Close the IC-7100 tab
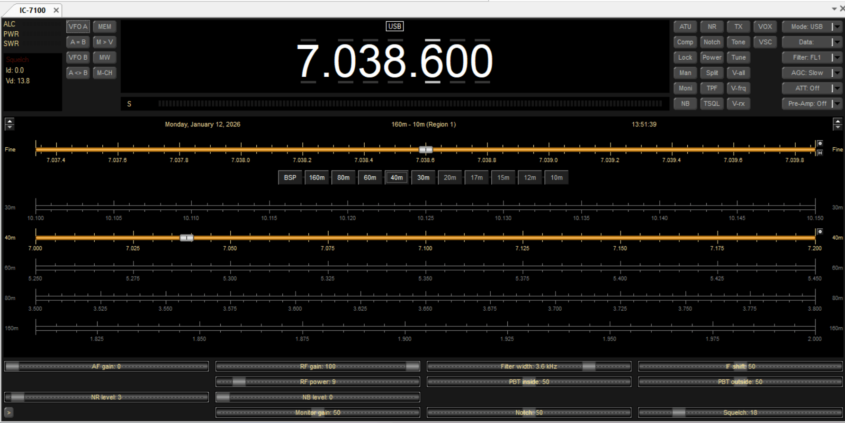This screenshot has width=845, height=423. click(x=56, y=10)
